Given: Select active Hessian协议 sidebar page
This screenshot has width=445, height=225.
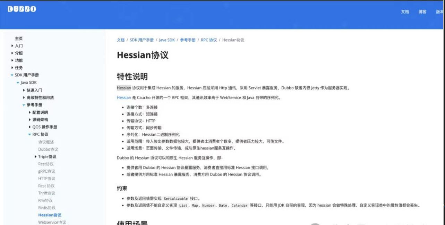Looking at the screenshot, I should point(50,215).
